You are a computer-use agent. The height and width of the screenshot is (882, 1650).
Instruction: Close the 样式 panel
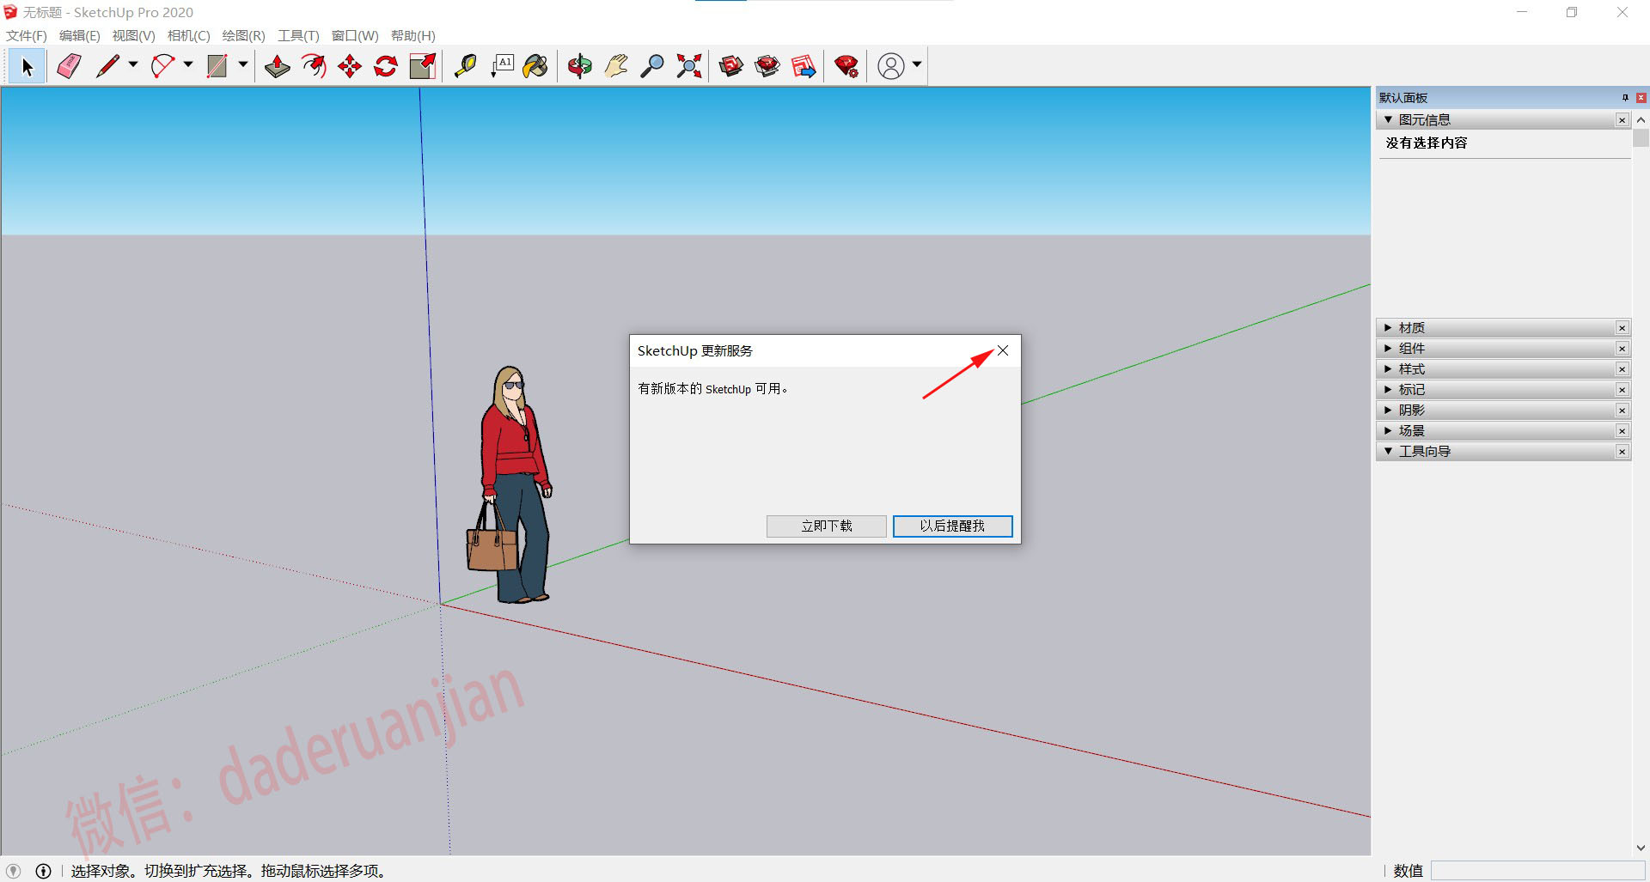(1622, 369)
